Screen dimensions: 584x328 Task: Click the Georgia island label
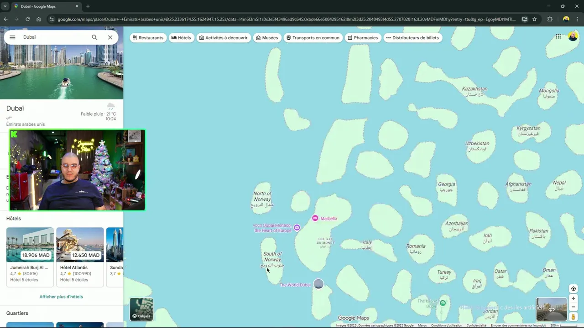(446, 187)
